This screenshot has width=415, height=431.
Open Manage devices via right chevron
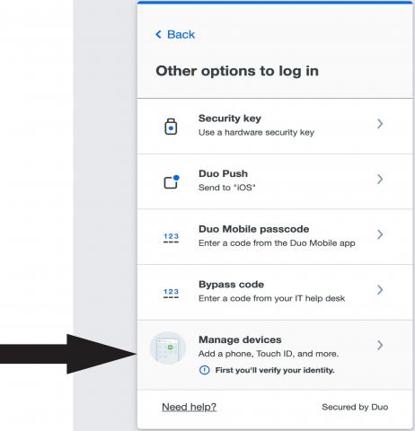(x=380, y=345)
